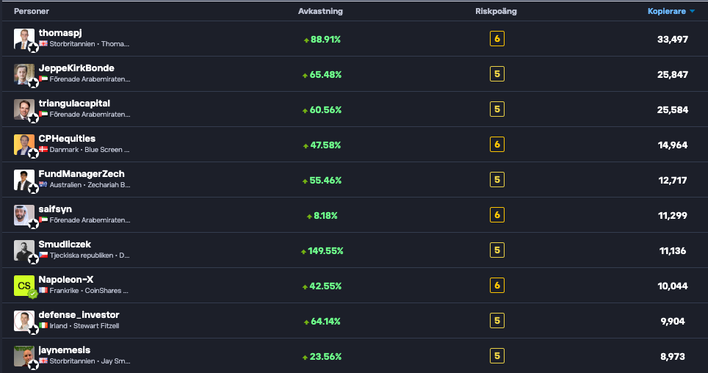Screen dimensions: 708x373
Task: Open JeppeKirkBonde's profile picture
Action: click(24, 73)
